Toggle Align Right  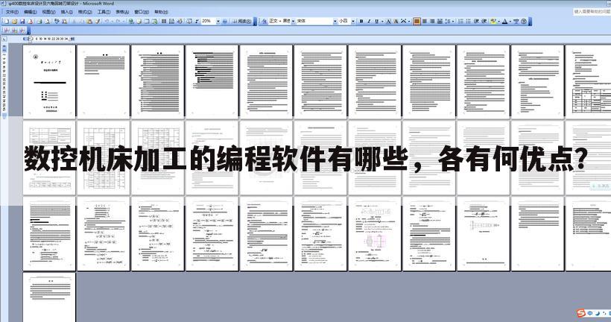[x=431, y=21]
